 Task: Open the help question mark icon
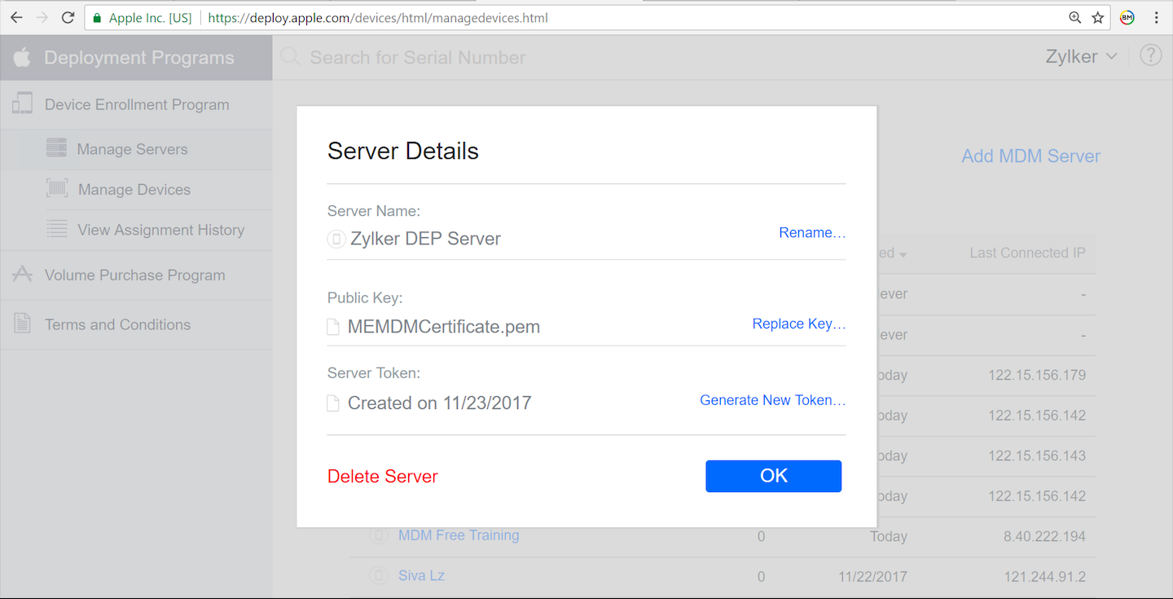(x=1150, y=55)
